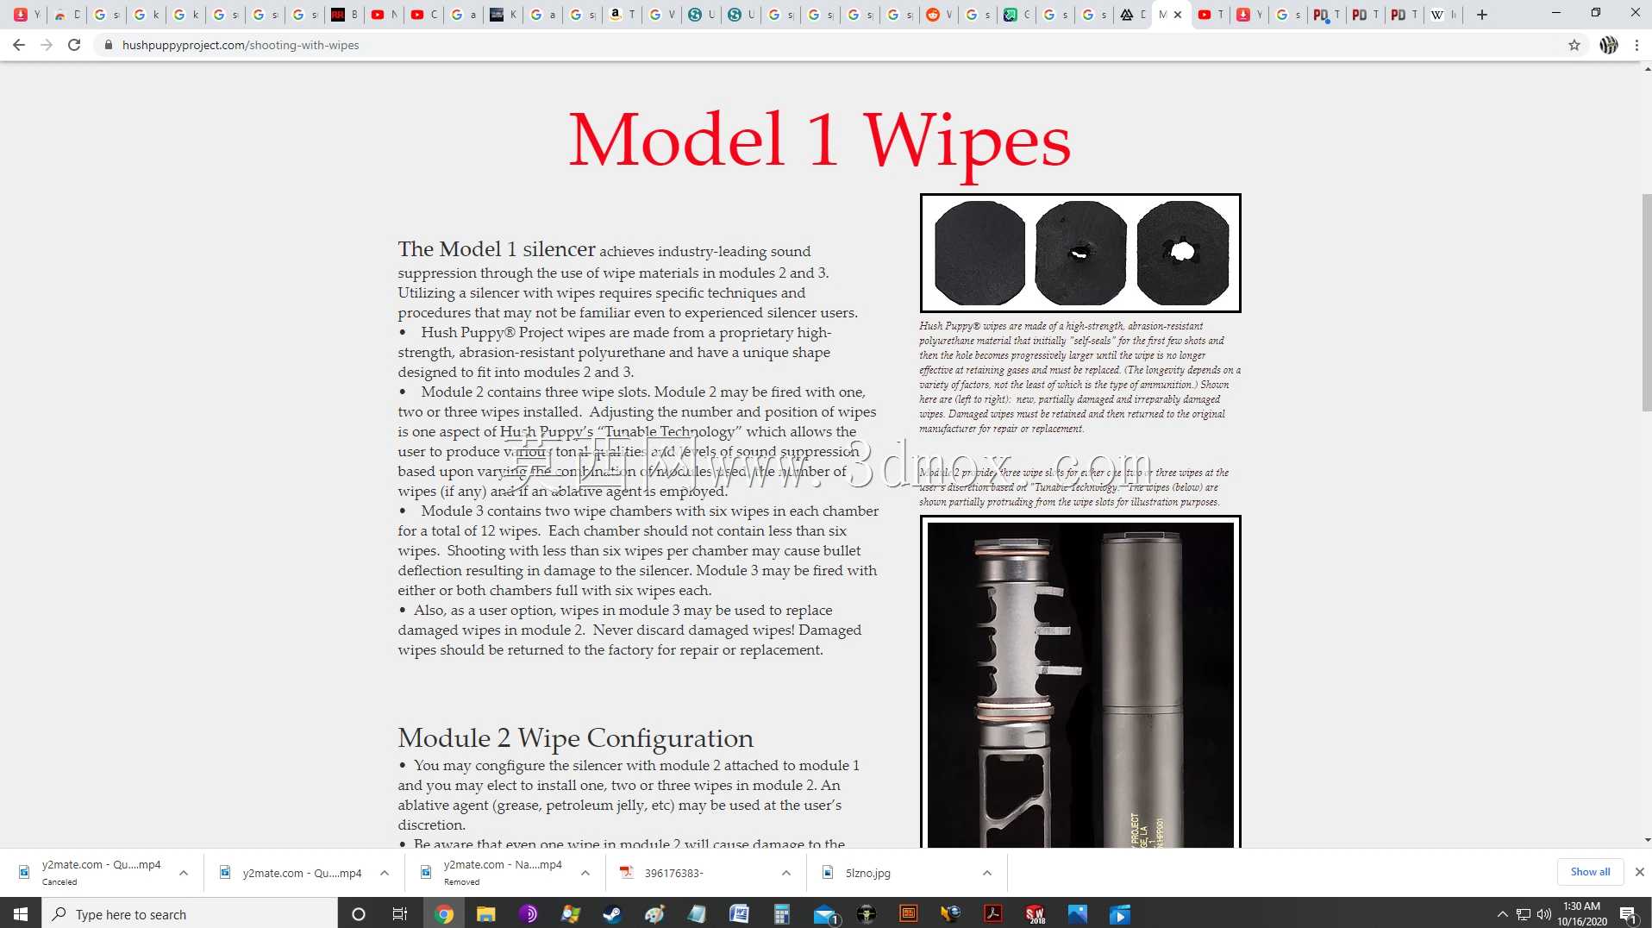Open the 5lzno.jpg downloaded file

[867, 873]
